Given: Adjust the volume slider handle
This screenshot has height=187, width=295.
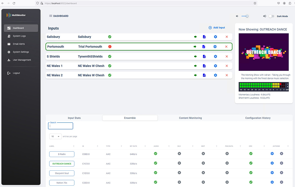Looking at the screenshot, I should [247, 16].
